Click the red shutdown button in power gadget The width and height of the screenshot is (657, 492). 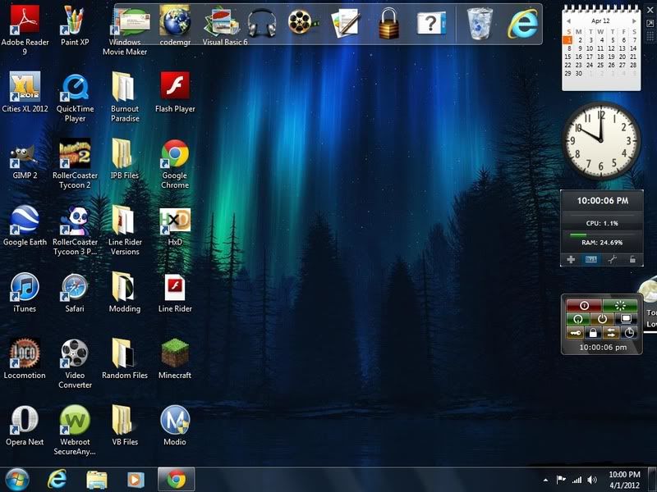click(584, 305)
